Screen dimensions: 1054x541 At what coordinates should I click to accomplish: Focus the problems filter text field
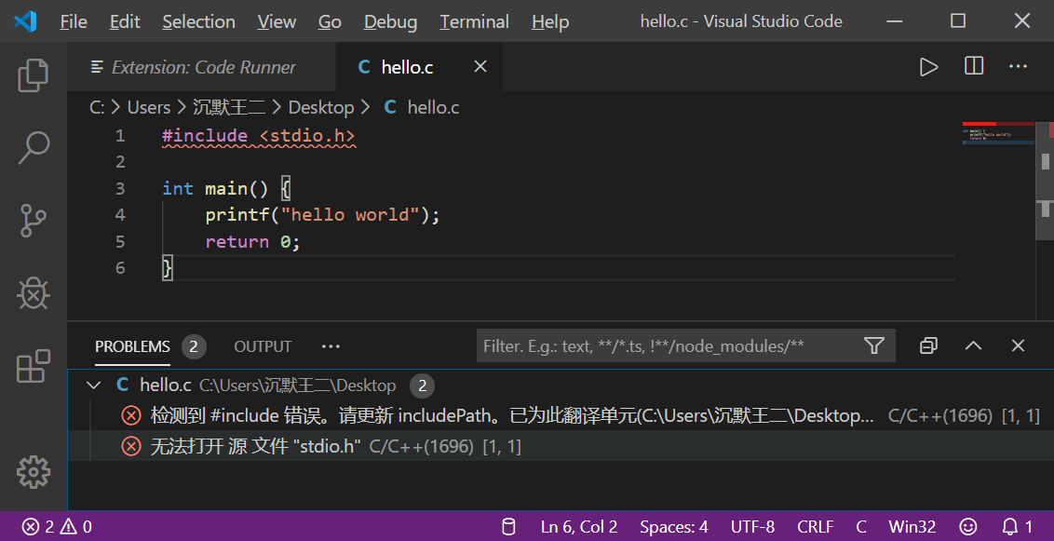[x=666, y=346]
